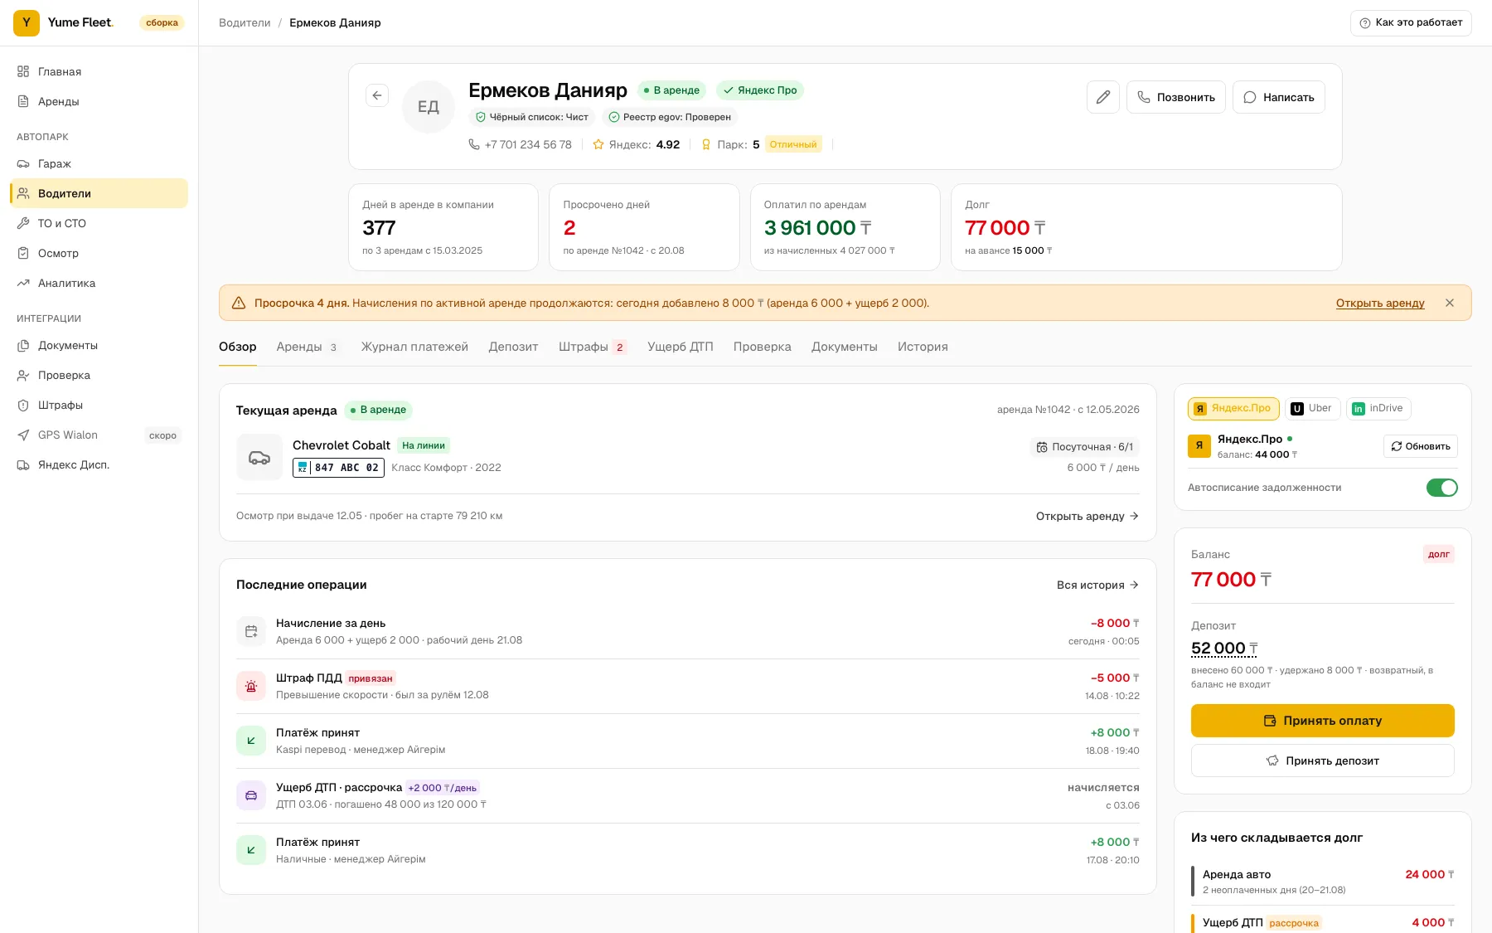1492x933 pixels.
Task: Click the Водители breadcrumb link
Action: click(x=245, y=22)
